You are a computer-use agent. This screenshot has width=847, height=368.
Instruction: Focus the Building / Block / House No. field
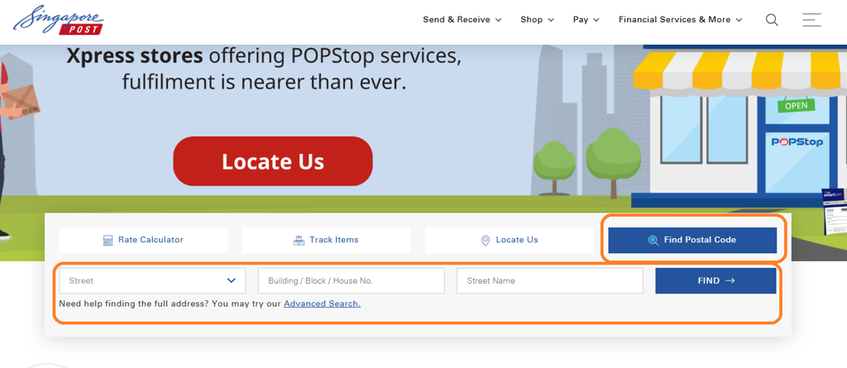[351, 281]
